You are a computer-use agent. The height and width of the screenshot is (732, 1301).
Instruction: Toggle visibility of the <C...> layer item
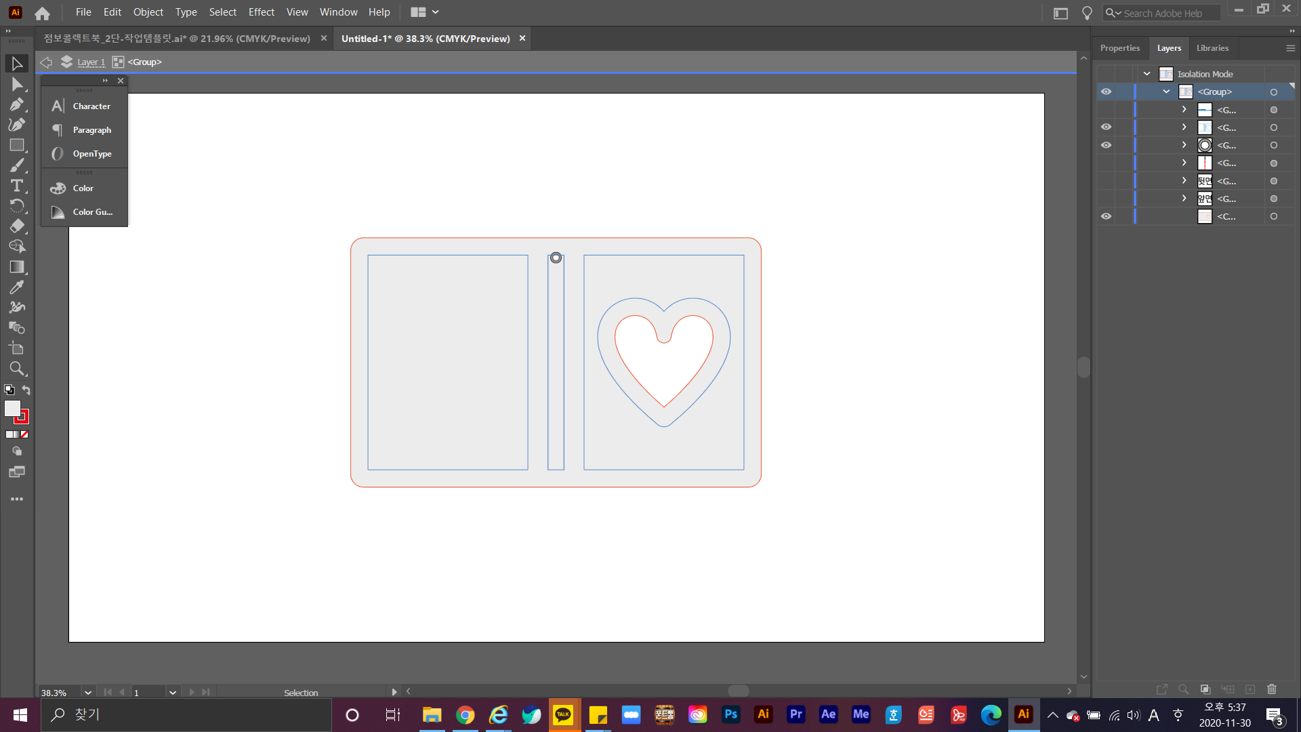point(1106,216)
